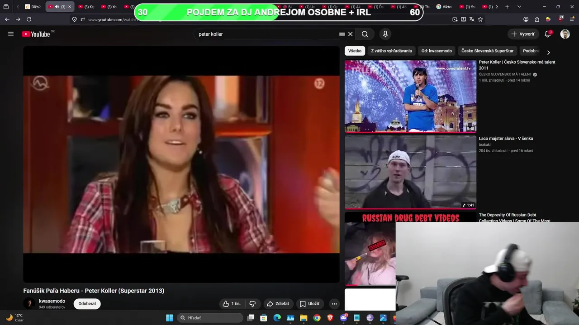Viewport: 579px width, 325px height.
Task: Switch to the 'Dižnic' tab
Action: (33, 7)
